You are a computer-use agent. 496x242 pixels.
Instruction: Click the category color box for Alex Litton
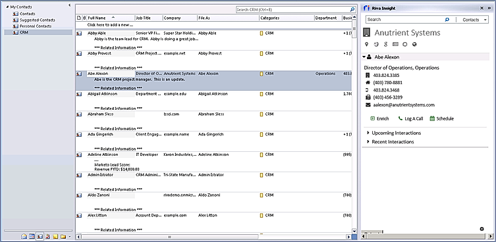(262, 216)
